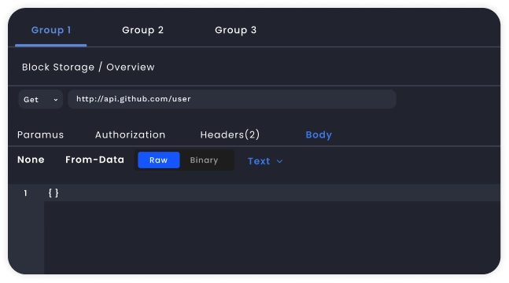Click the Overview breadcrumb text
The width and height of the screenshot is (509, 283).
point(131,67)
